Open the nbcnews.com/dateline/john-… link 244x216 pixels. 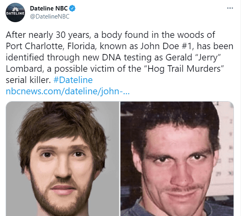tap(68, 91)
